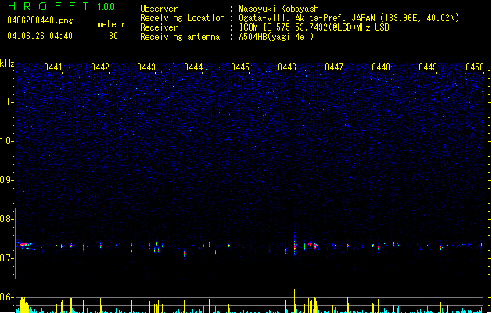Click the 0450 time marker
The image size is (492, 313).
pos(475,67)
